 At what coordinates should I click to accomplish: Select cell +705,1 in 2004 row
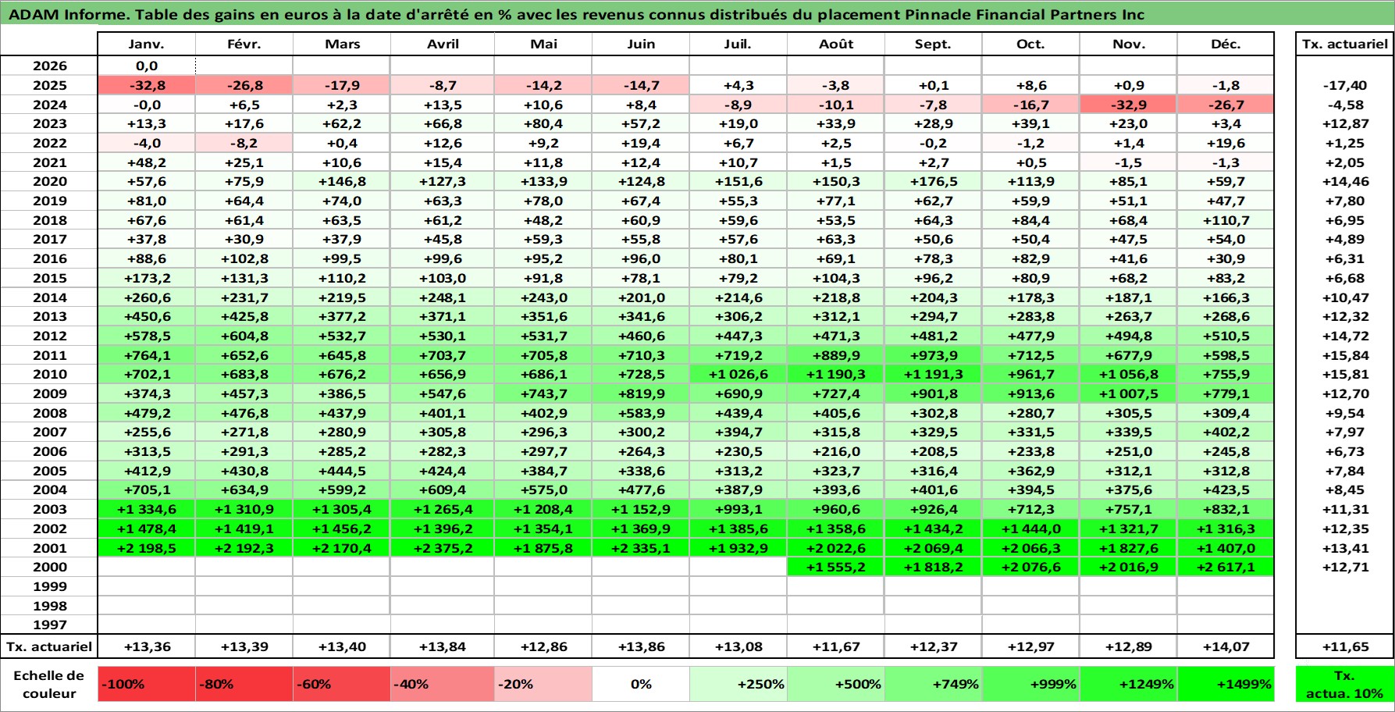click(x=147, y=489)
